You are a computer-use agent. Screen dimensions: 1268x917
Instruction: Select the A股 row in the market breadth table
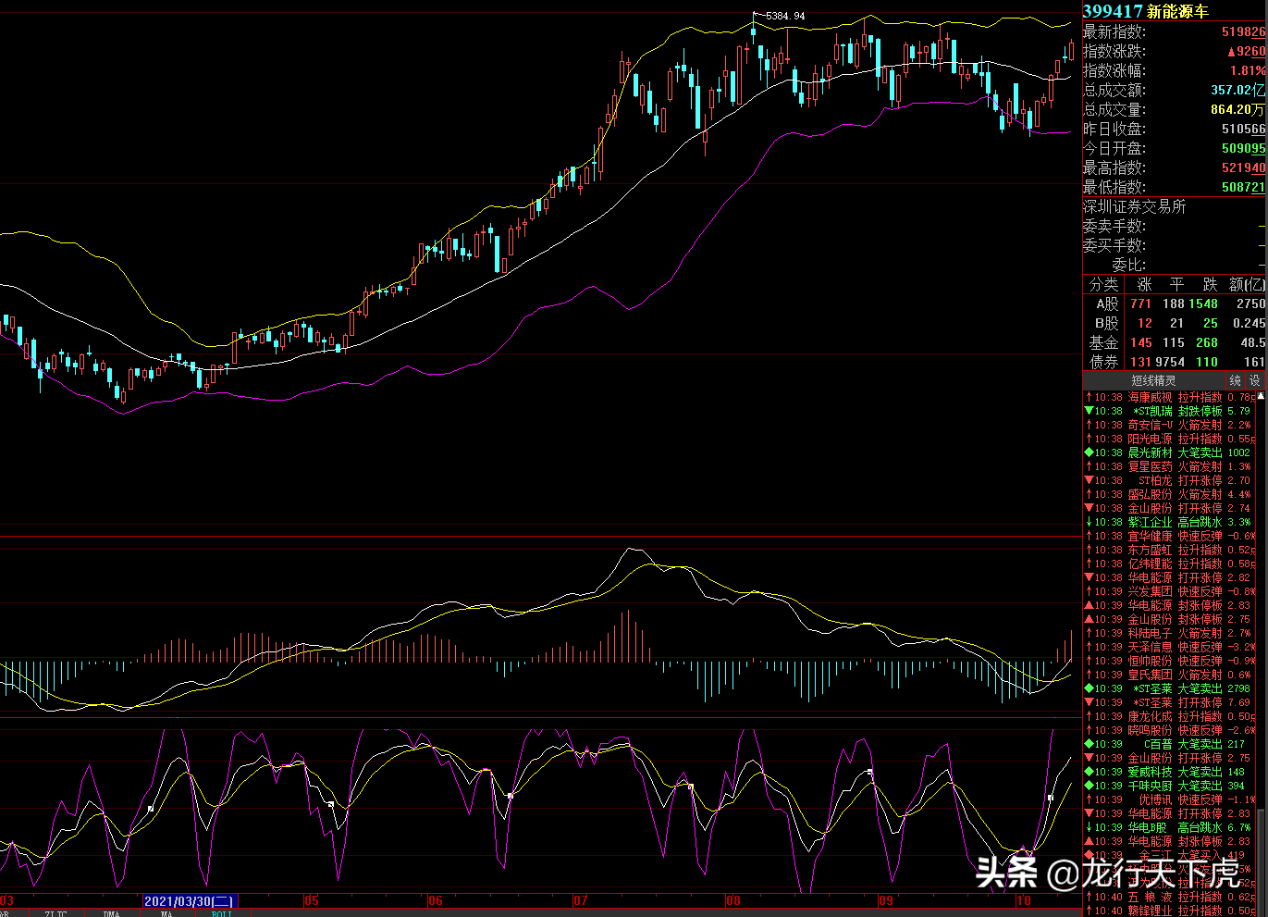tap(1175, 304)
